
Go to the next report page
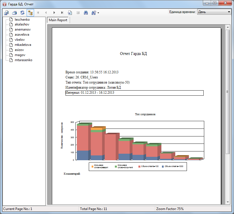[54, 12]
